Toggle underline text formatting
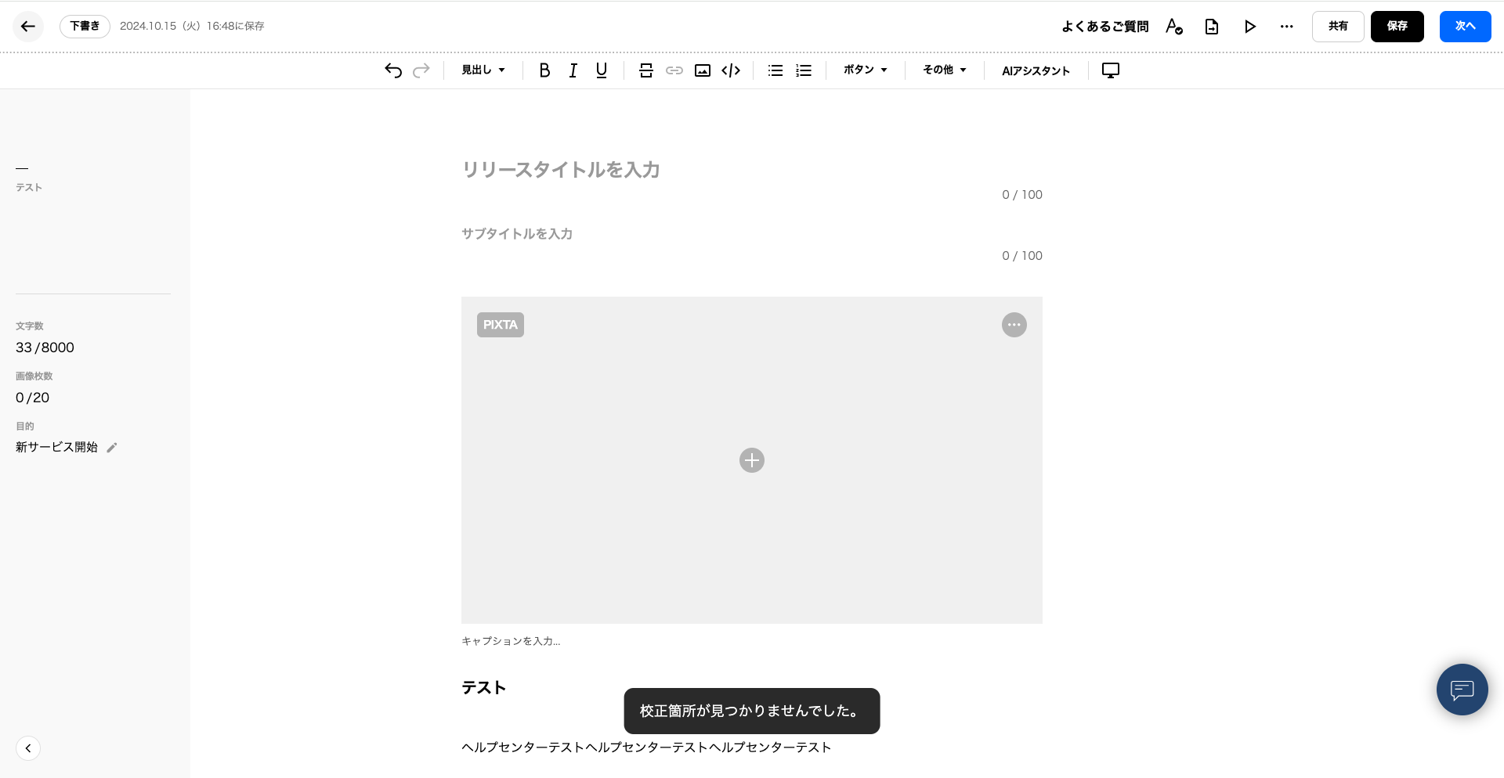 [x=601, y=70]
